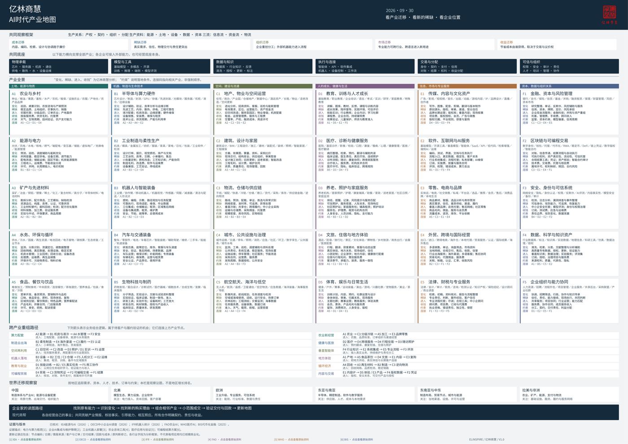Screen dimensions: 628x444
Task: Click the A2 能源与电力 card title
Action: (26, 141)
